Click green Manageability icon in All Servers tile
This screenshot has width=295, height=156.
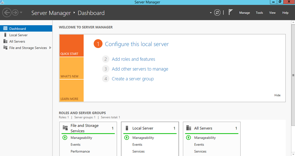point(188,138)
